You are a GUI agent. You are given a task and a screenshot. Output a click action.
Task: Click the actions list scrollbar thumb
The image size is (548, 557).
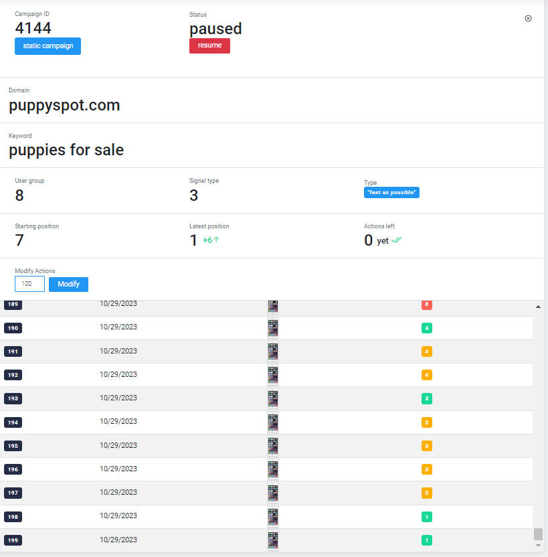538,534
